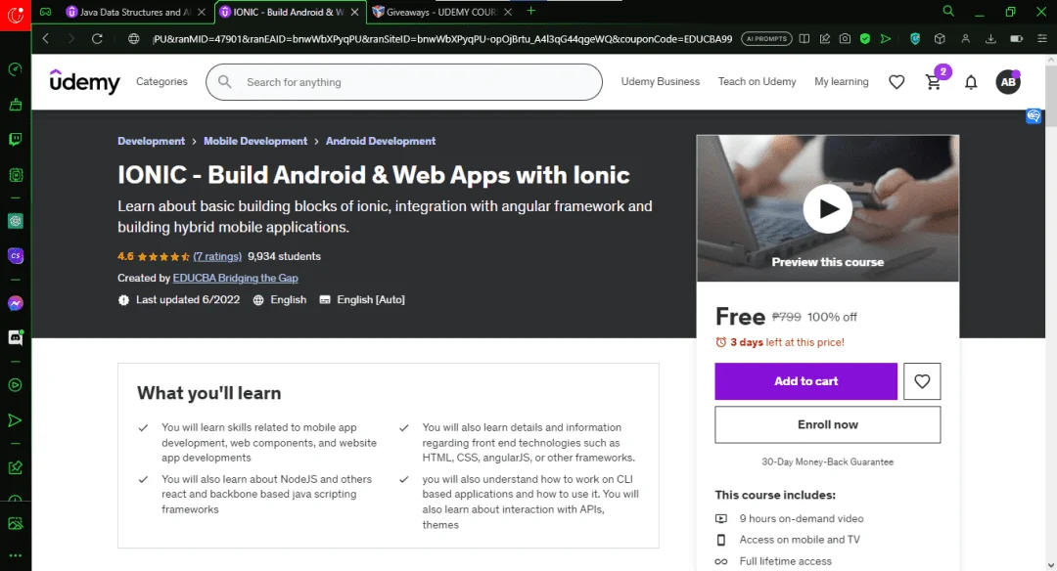Go to Udemy home via logo

pos(85,81)
